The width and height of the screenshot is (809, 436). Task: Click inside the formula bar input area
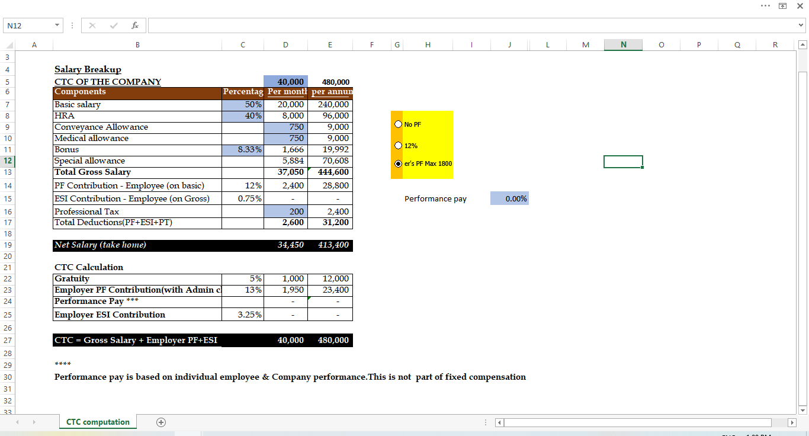415,25
